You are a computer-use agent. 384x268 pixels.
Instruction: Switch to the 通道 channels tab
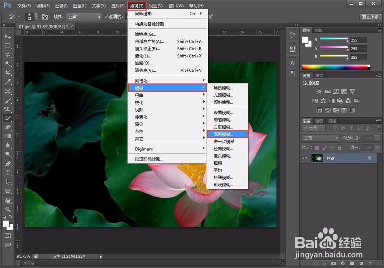(319, 121)
